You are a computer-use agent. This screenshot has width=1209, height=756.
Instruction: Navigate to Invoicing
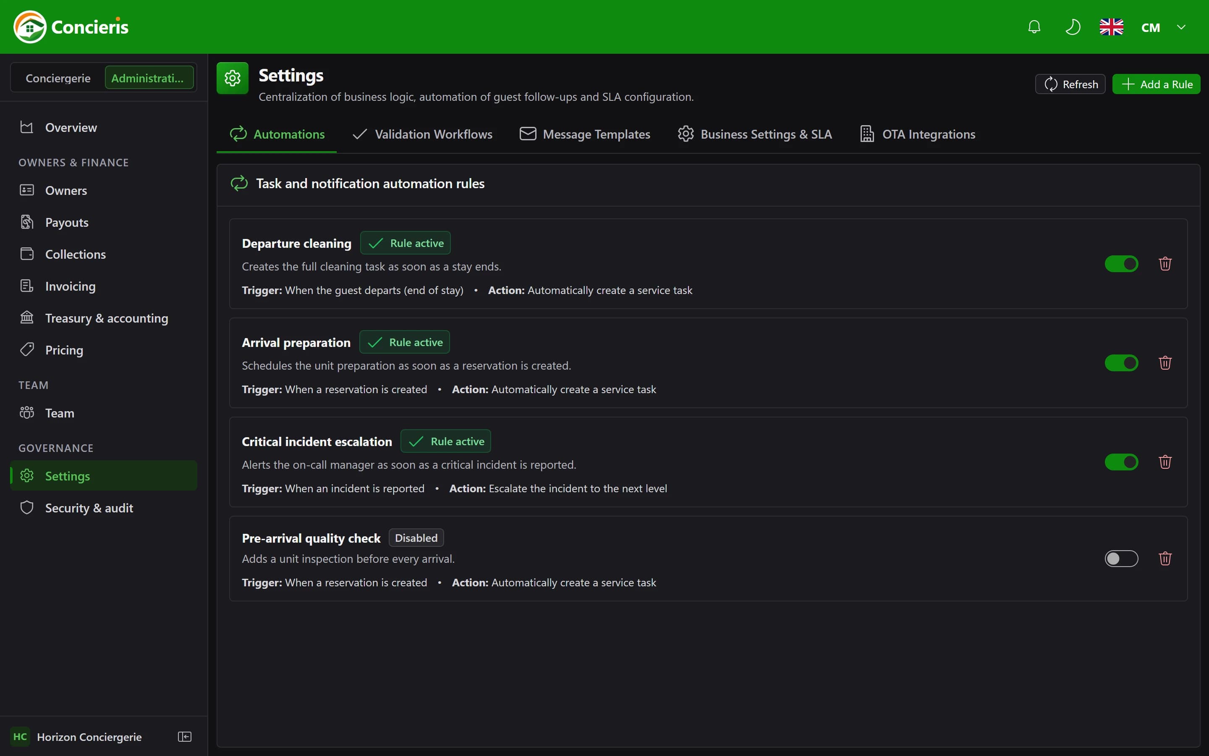coord(103,286)
